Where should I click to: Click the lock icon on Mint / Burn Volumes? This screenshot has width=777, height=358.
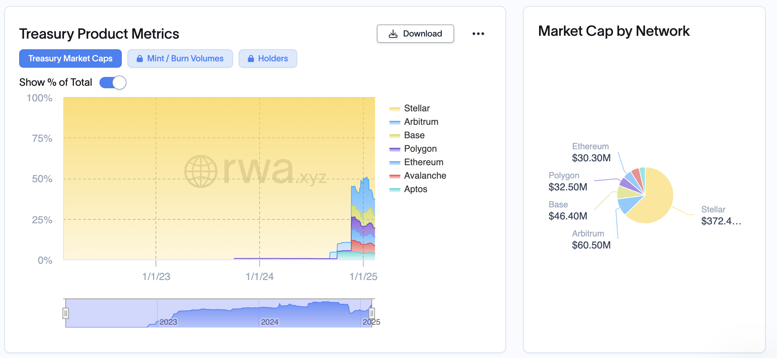(x=140, y=58)
